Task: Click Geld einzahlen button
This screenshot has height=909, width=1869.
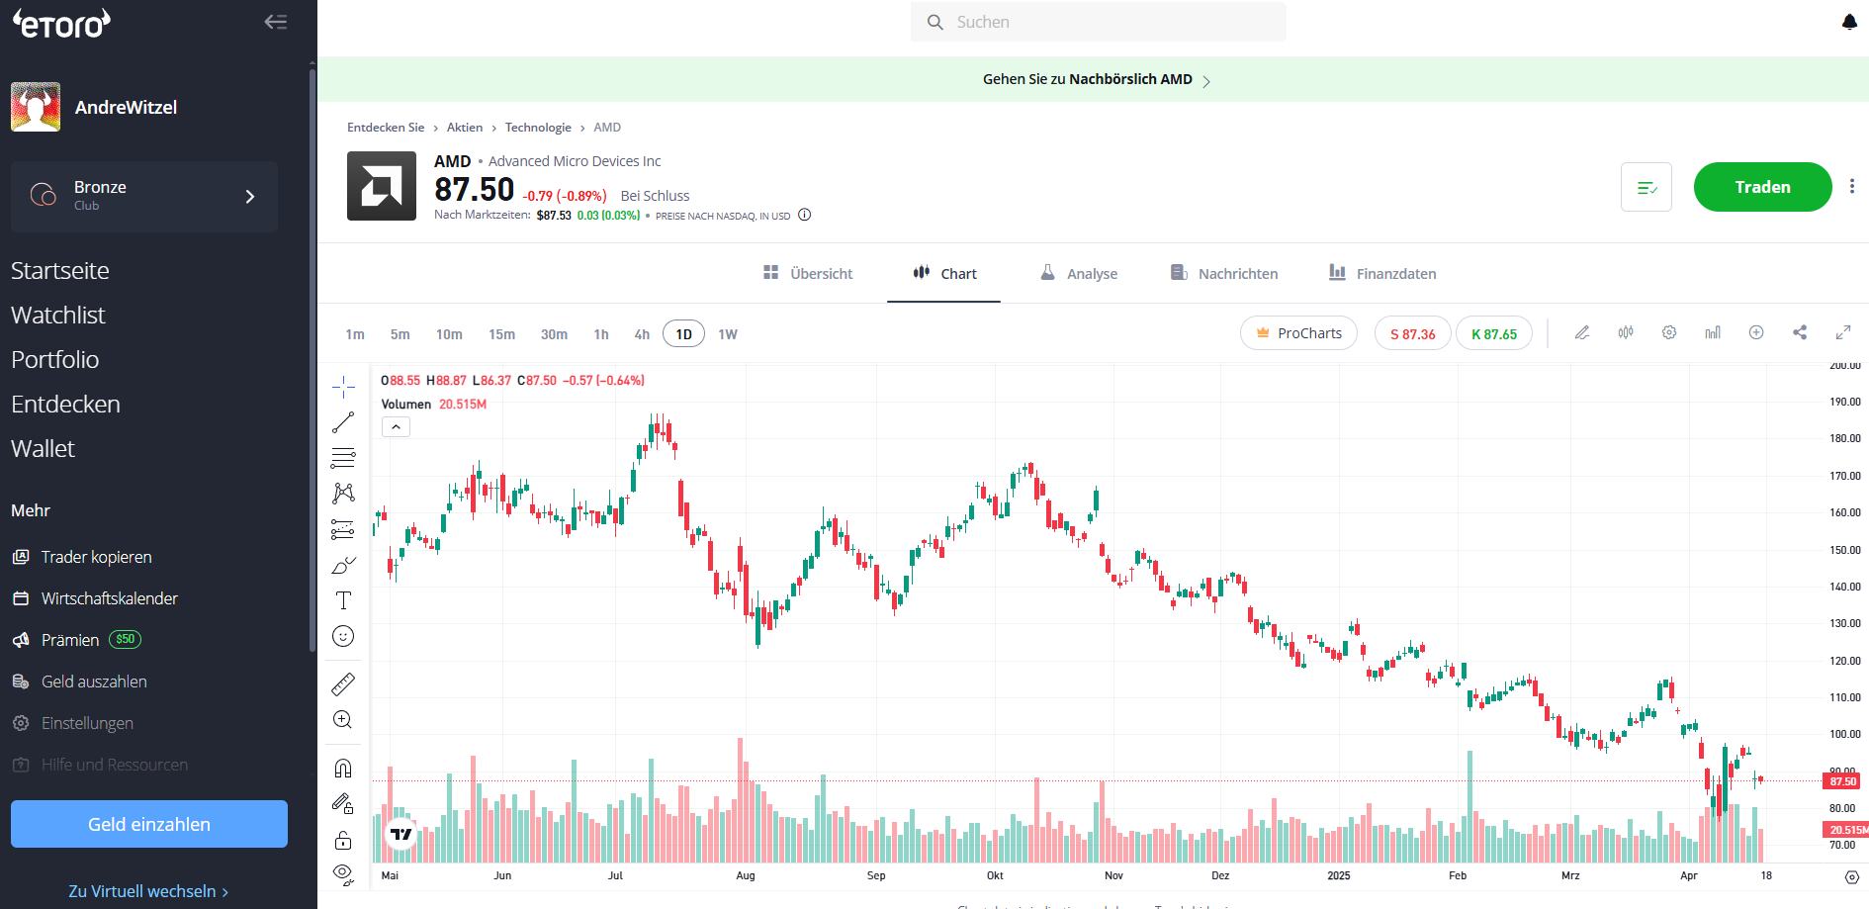Action: click(x=149, y=824)
